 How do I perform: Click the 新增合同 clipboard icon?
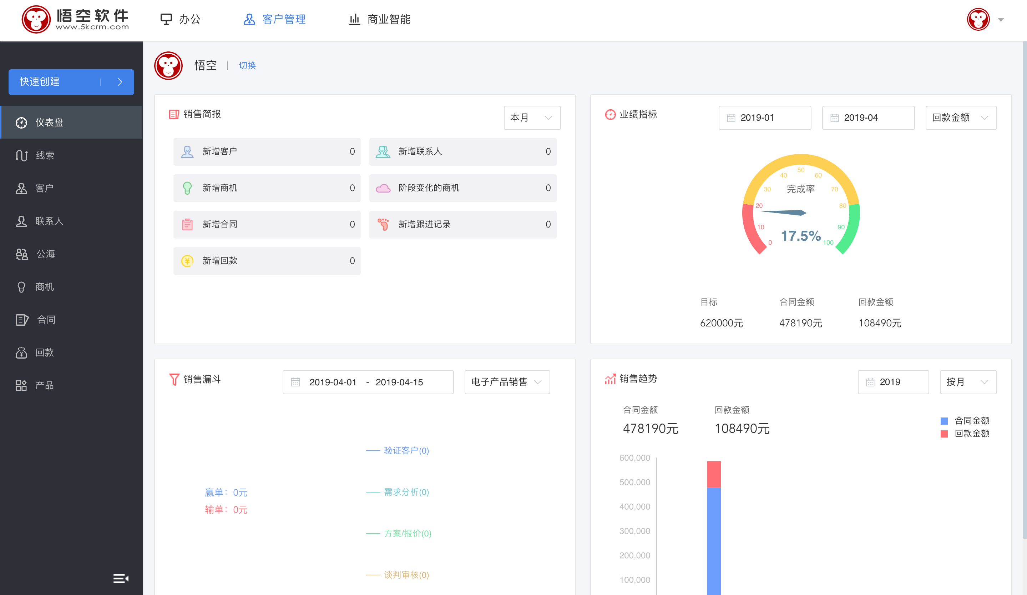click(x=187, y=224)
